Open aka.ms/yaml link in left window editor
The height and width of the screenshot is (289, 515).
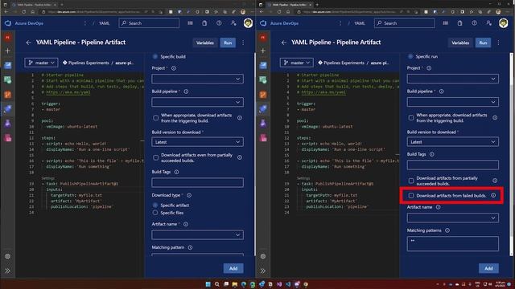click(x=68, y=92)
